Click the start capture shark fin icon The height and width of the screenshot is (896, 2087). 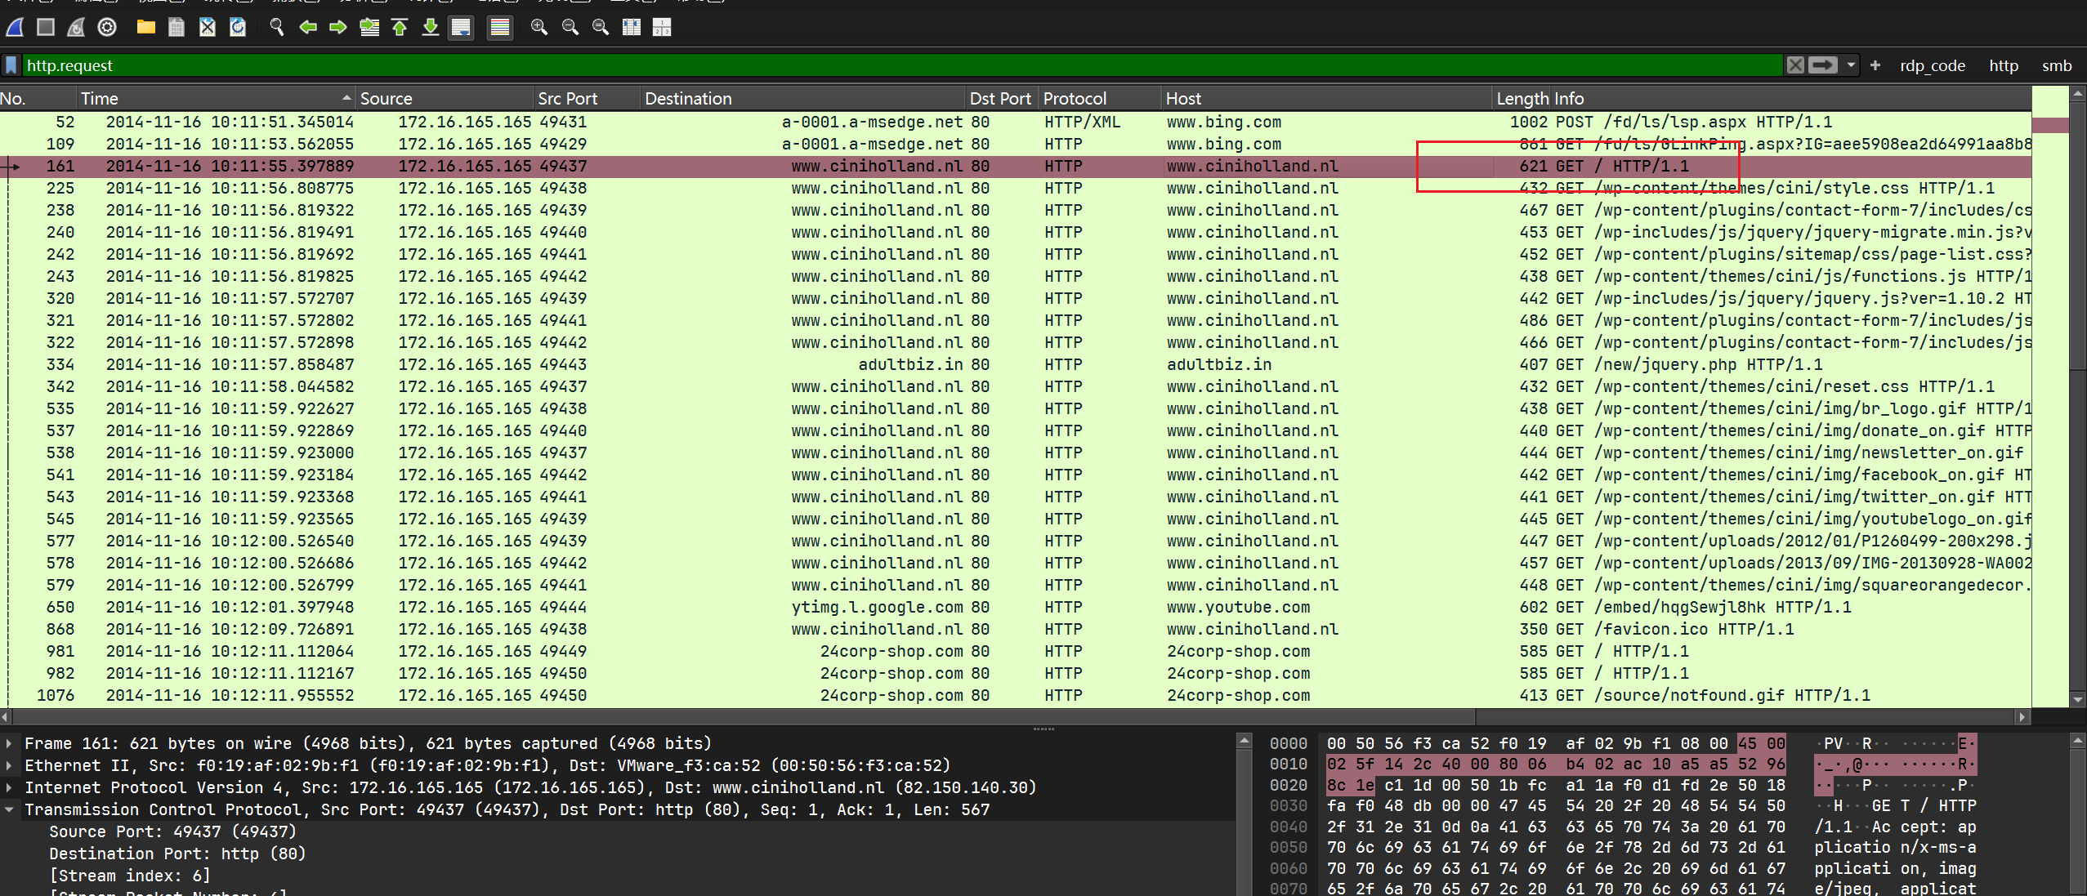click(x=15, y=28)
